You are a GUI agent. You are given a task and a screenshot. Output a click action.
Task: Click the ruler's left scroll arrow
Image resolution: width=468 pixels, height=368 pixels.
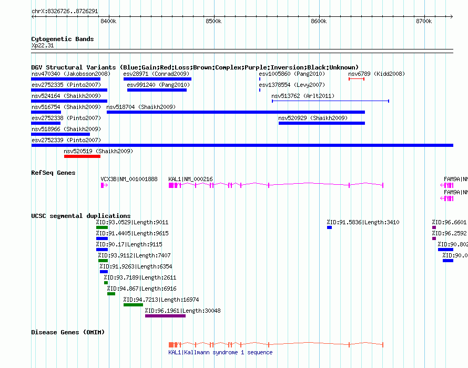point(33,16)
